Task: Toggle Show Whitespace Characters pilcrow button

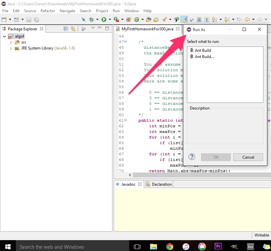Action: coord(206,19)
